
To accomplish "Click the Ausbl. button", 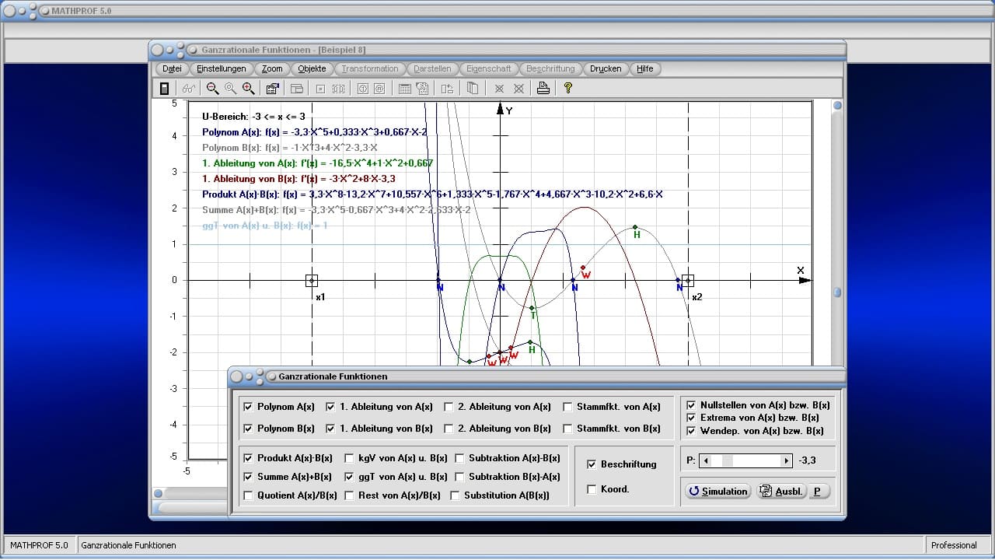I will [781, 492].
